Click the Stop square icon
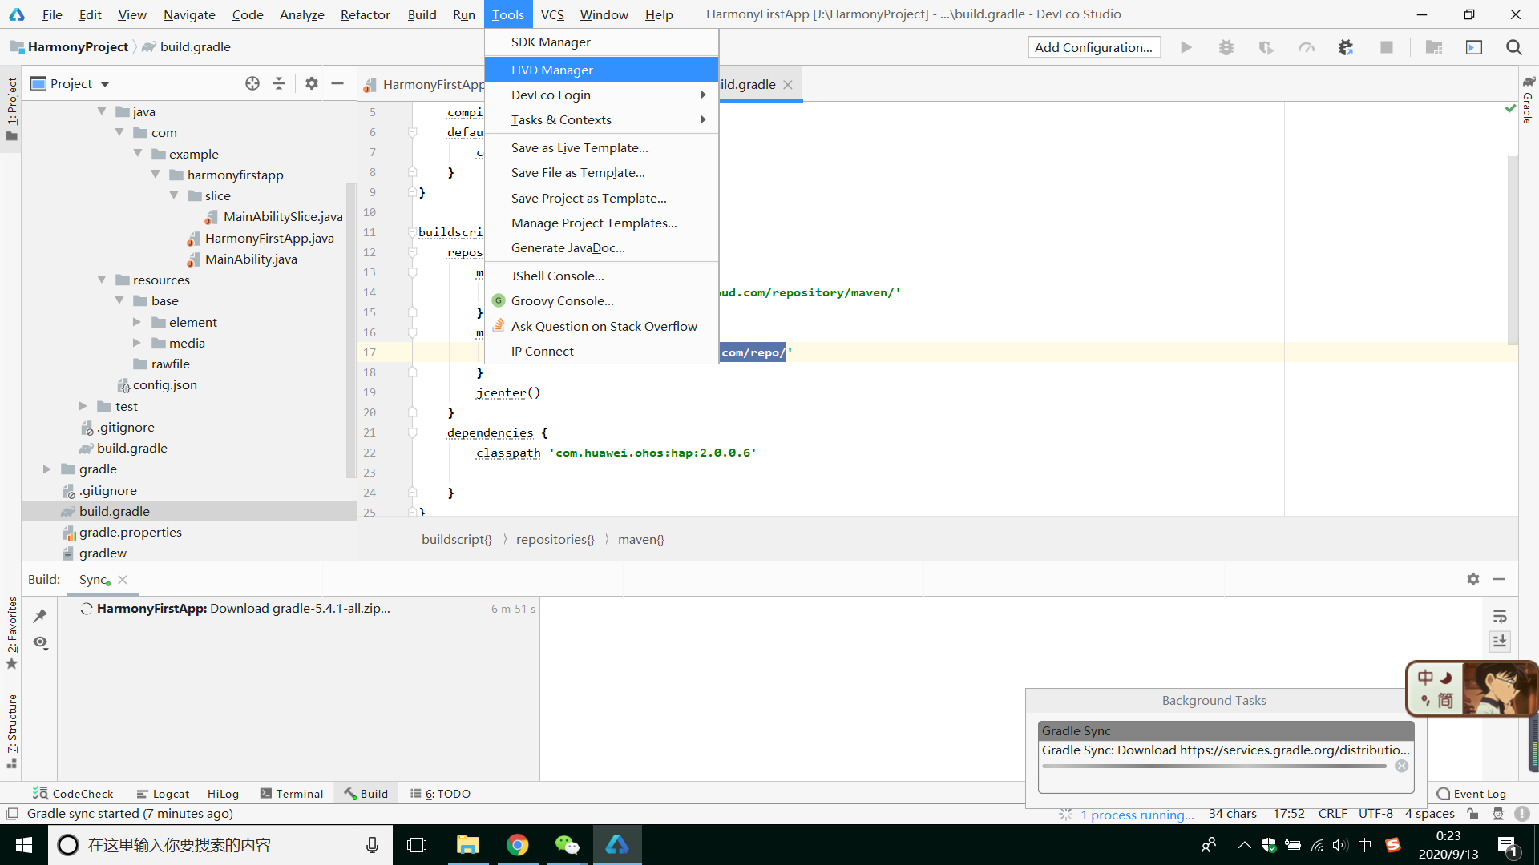This screenshot has height=865, width=1539. pos(1387,47)
